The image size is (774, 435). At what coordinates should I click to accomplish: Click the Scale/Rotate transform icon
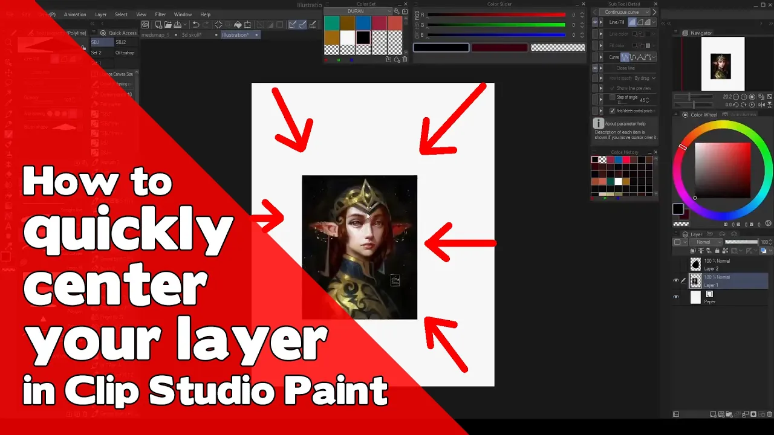click(248, 25)
